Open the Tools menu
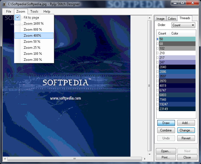 click(34, 11)
